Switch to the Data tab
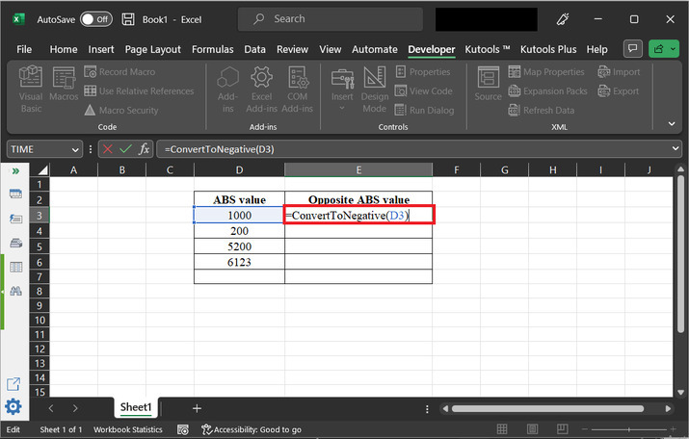The height and width of the screenshot is (439, 689). (x=254, y=49)
